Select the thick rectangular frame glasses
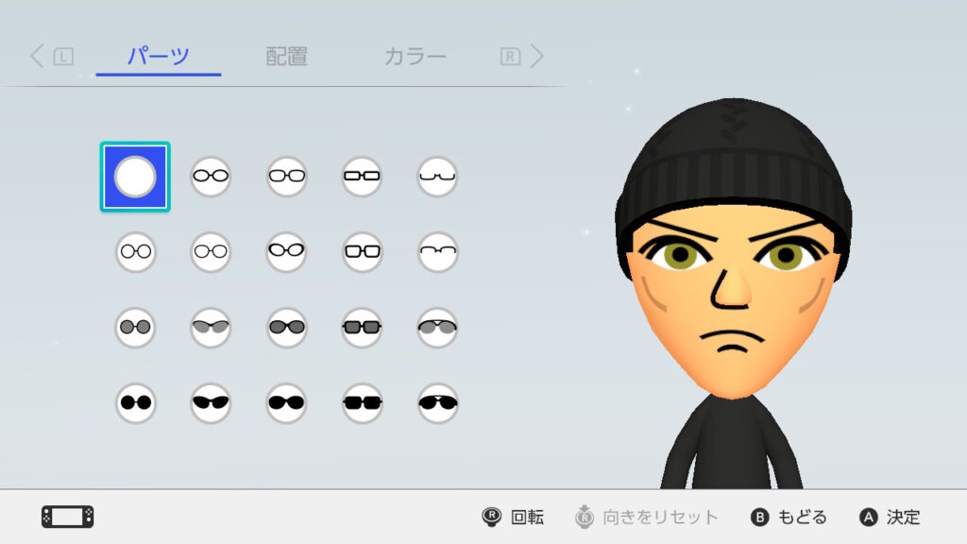The width and height of the screenshot is (967, 544). coord(362,251)
